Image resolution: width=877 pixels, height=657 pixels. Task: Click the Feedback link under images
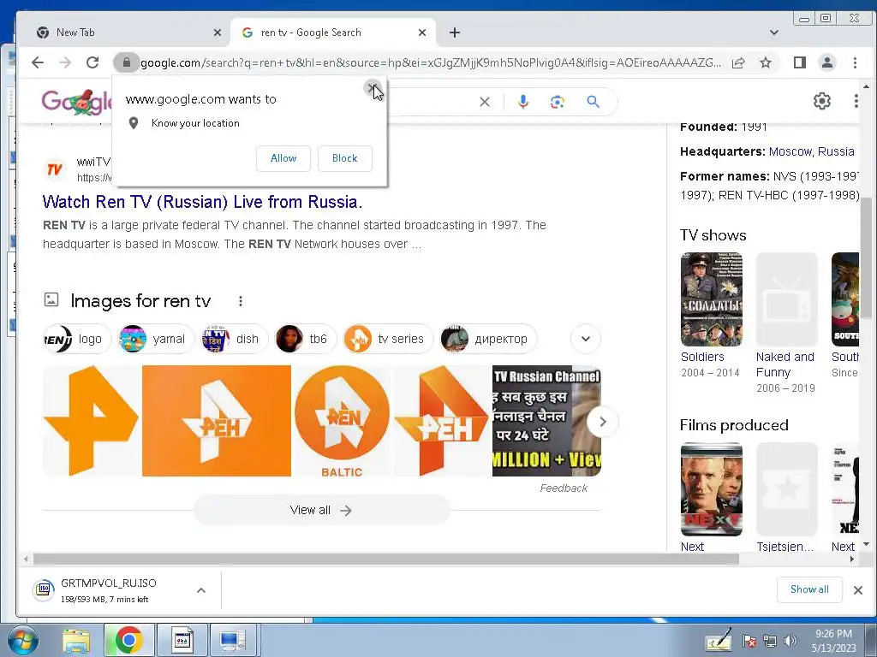click(x=564, y=488)
